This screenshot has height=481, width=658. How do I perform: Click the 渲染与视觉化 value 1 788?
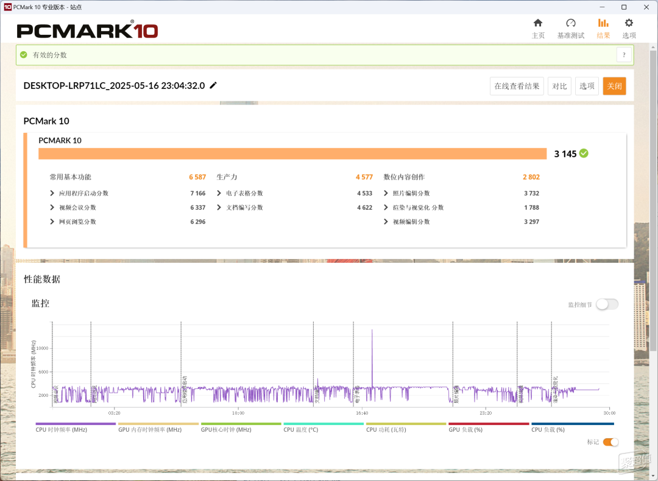point(531,207)
